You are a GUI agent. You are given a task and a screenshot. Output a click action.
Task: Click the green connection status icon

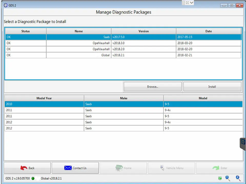click(220, 178)
